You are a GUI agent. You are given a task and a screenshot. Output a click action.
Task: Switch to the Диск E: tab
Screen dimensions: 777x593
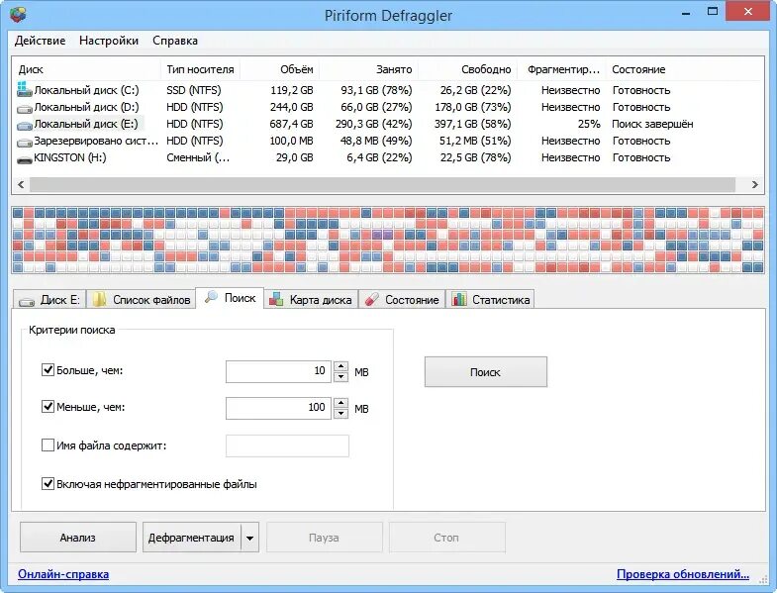click(x=49, y=300)
